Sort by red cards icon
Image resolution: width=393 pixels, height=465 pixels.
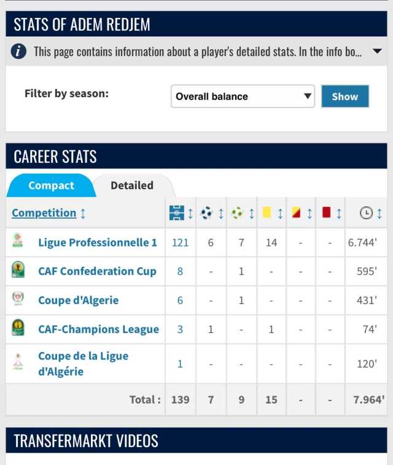pos(326,213)
